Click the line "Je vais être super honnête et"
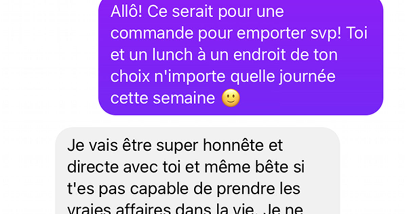This screenshot has height=214, width=407. pos(175,147)
